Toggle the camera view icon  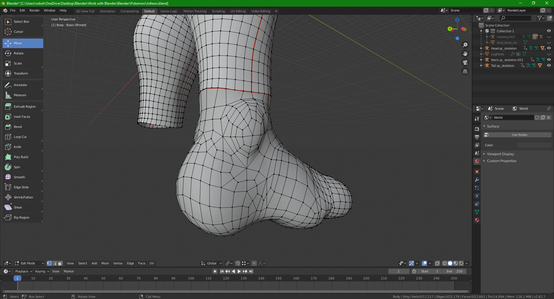pyautogui.click(x=465, y=63)
